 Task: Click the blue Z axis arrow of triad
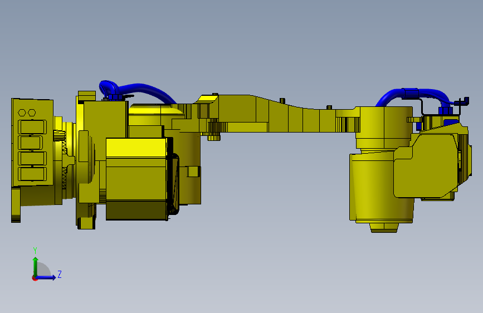[46, 277]
